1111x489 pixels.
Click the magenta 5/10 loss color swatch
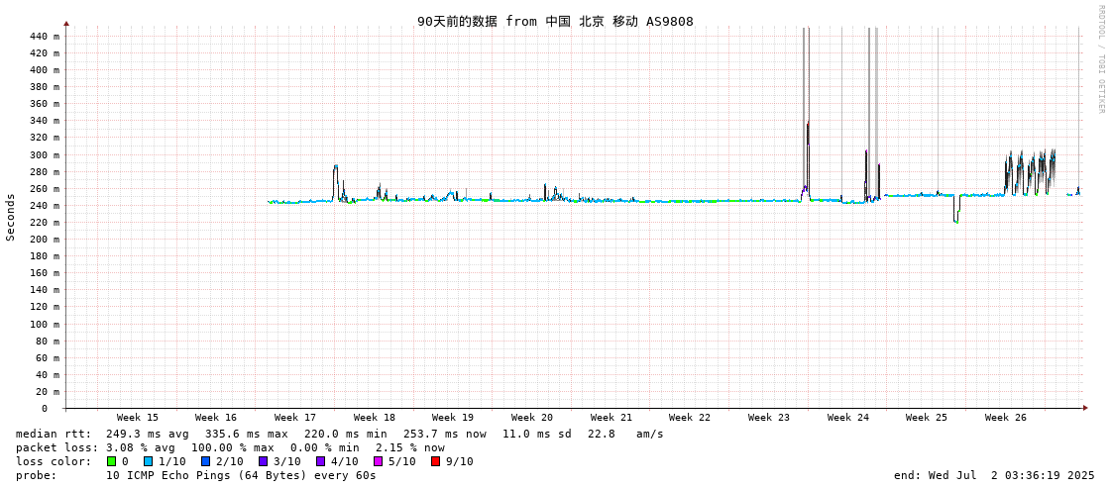point(379,461)
